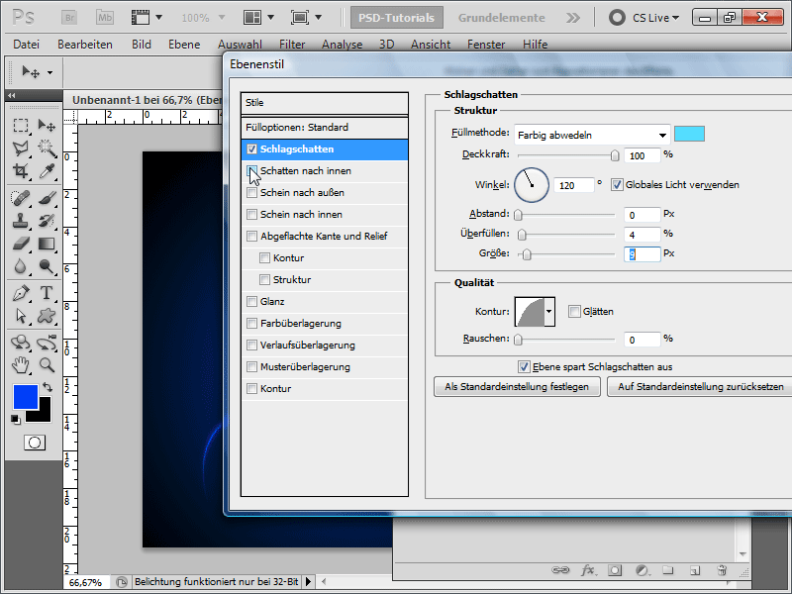This screenshot has width=792, height=594.
Task: Select the Magic Wand tool
Action: (x=47, y=148)
